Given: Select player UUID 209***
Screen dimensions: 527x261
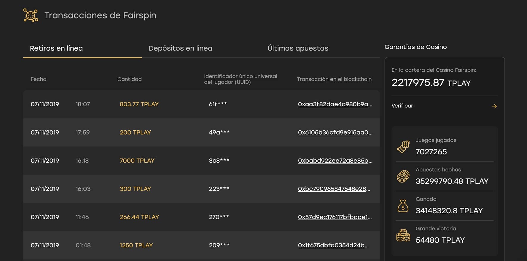Looking at the screenshot, I should (x=219, y=245).
